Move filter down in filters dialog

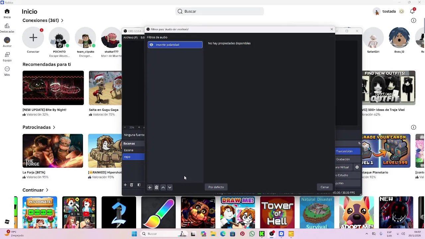(170, 188)
